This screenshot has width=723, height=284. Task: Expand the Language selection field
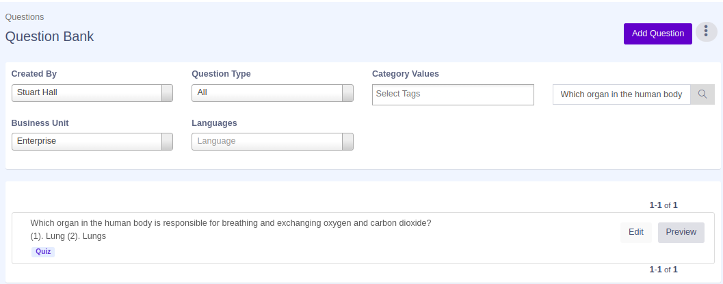(267, 142)
